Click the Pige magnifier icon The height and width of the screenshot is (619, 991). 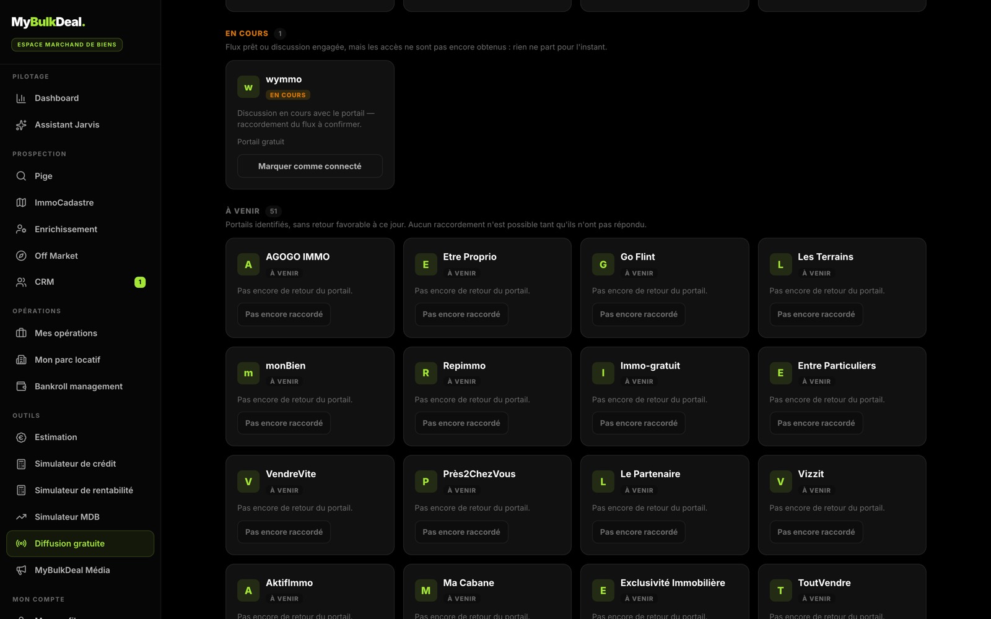tap(21, 176)
